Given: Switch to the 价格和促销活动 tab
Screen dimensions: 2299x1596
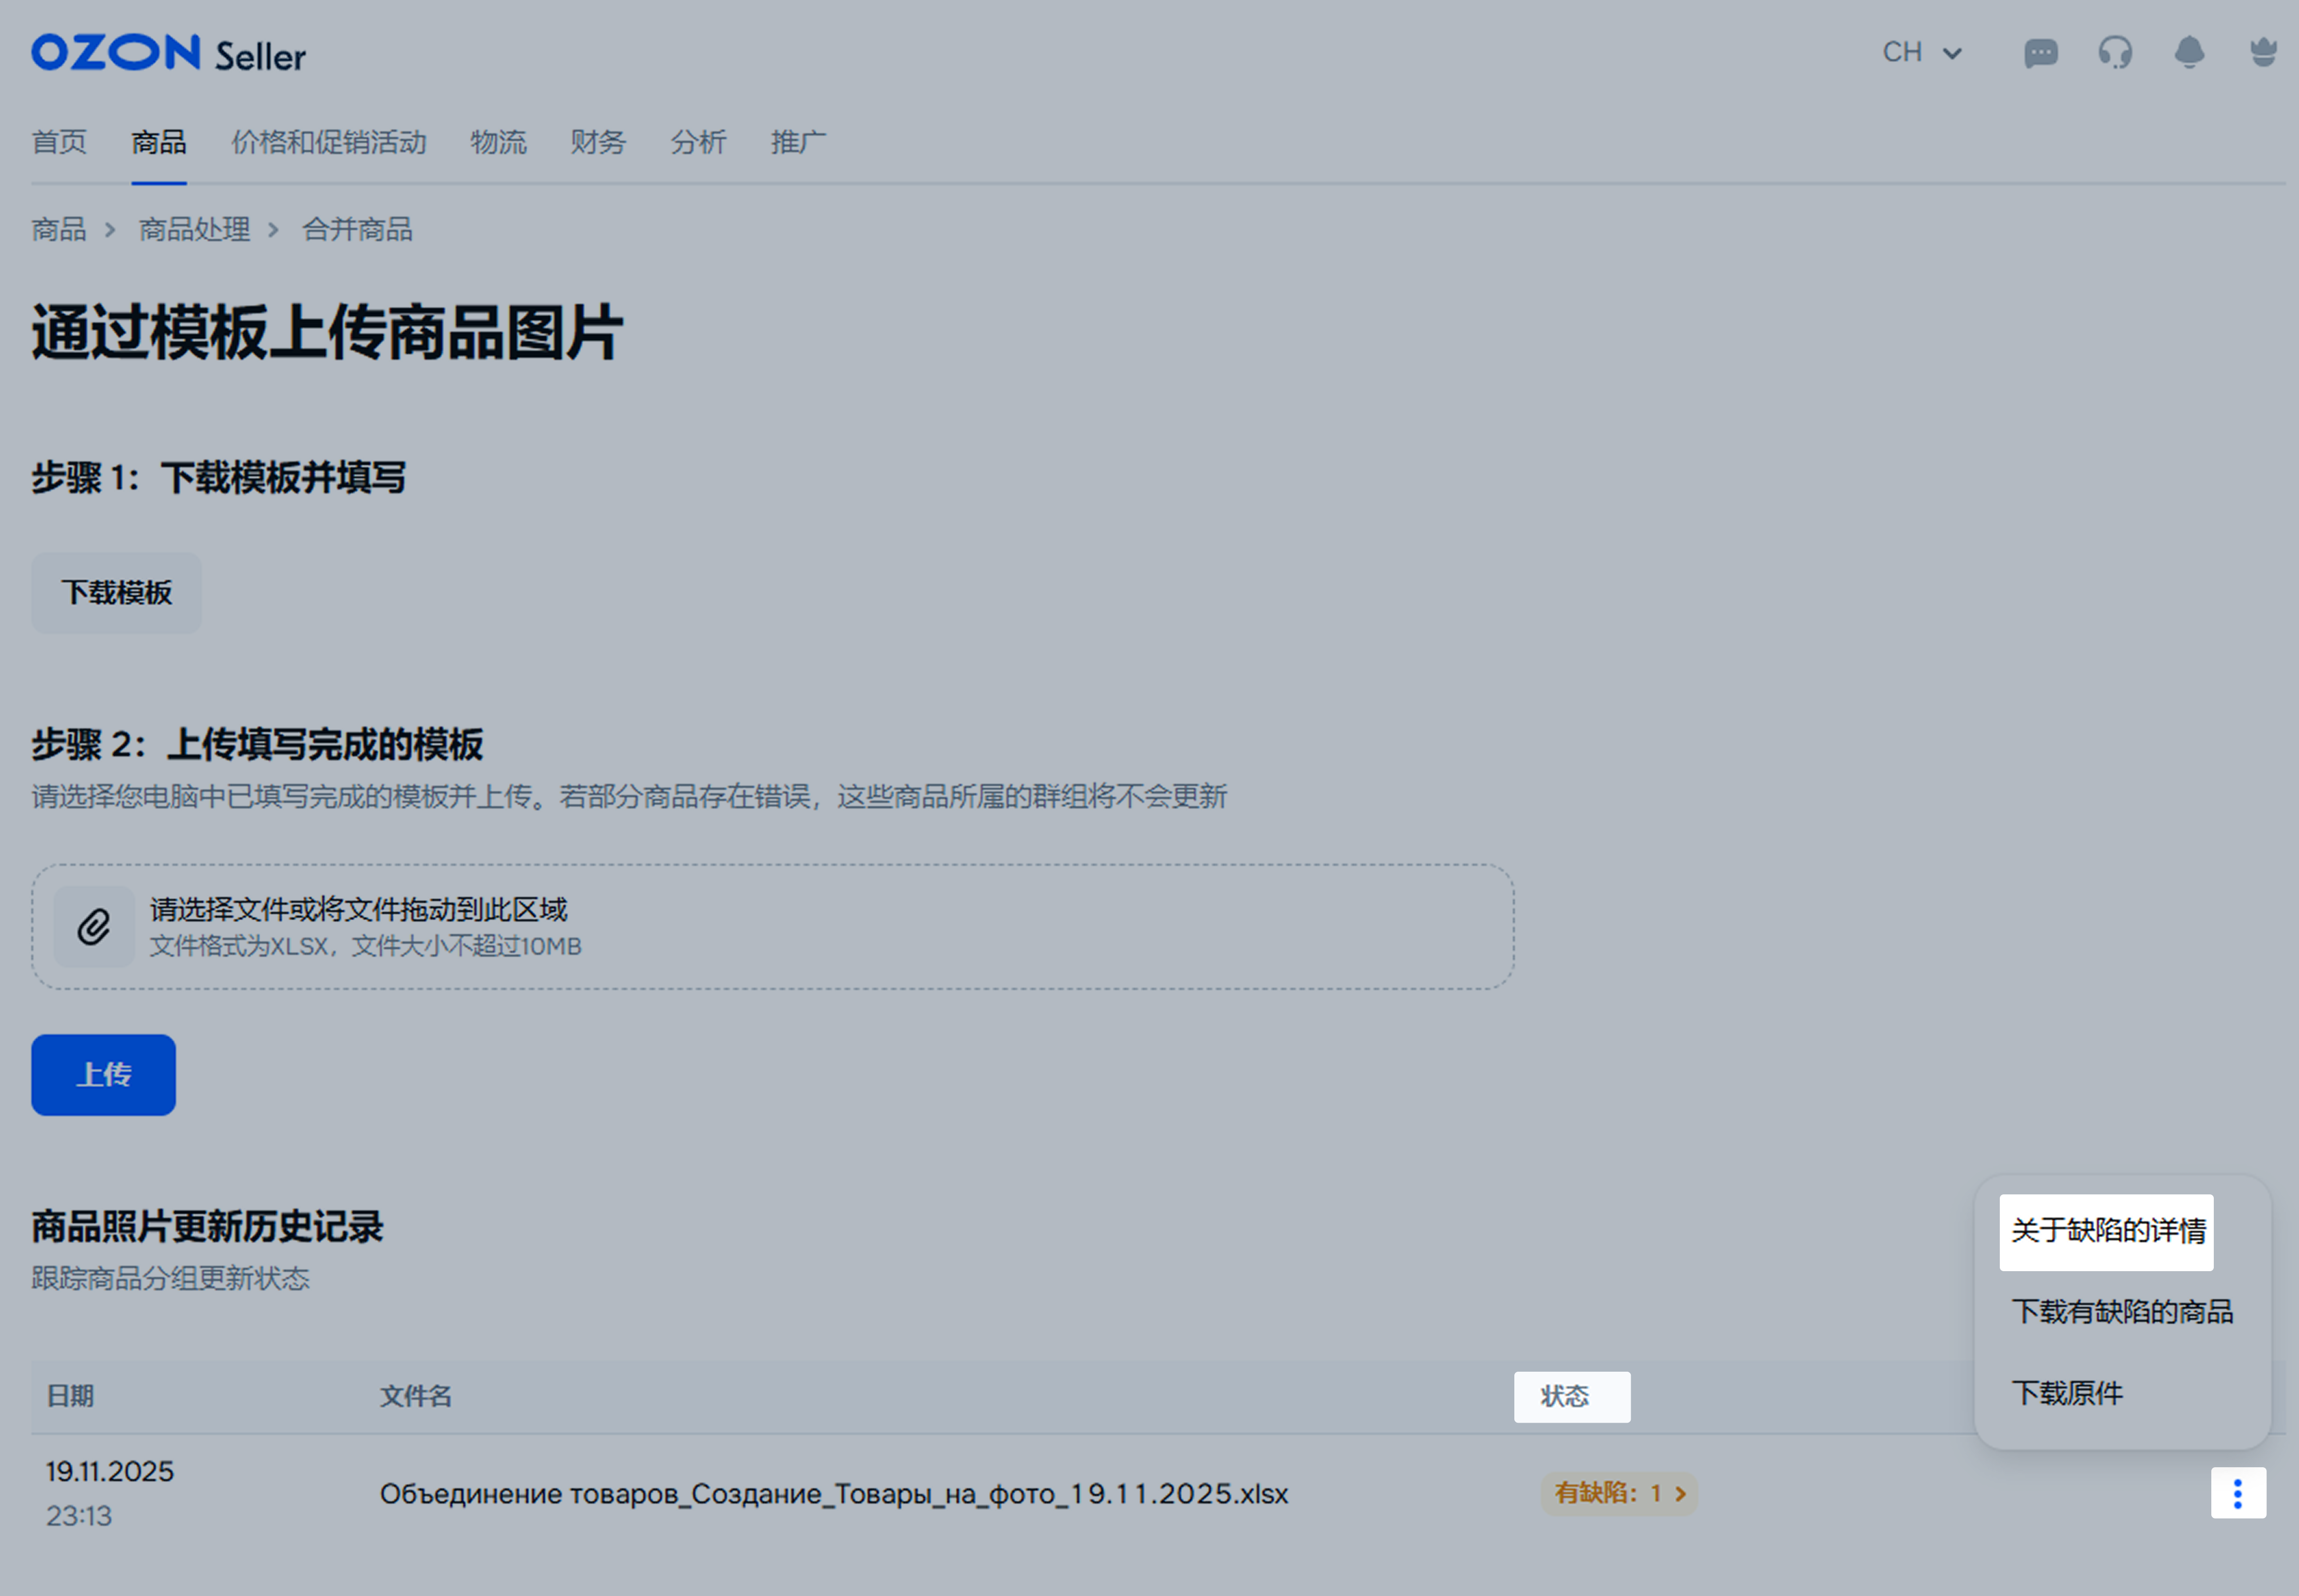Looking at the screenshot, I should [328, 142].
